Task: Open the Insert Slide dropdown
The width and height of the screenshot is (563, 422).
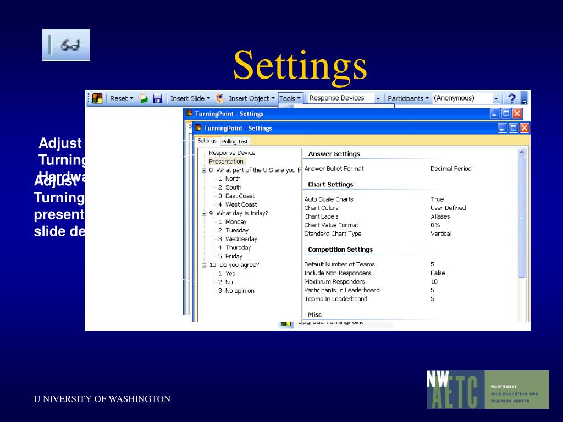Action: point(190,98)
